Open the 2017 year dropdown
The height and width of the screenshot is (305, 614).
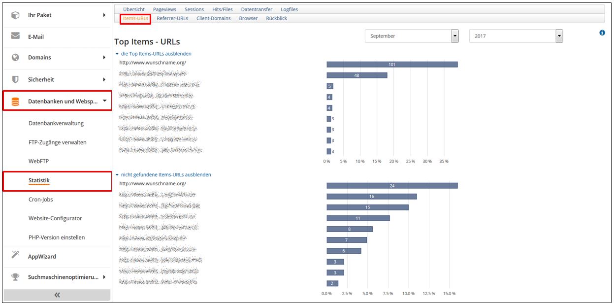pos(559,36)
